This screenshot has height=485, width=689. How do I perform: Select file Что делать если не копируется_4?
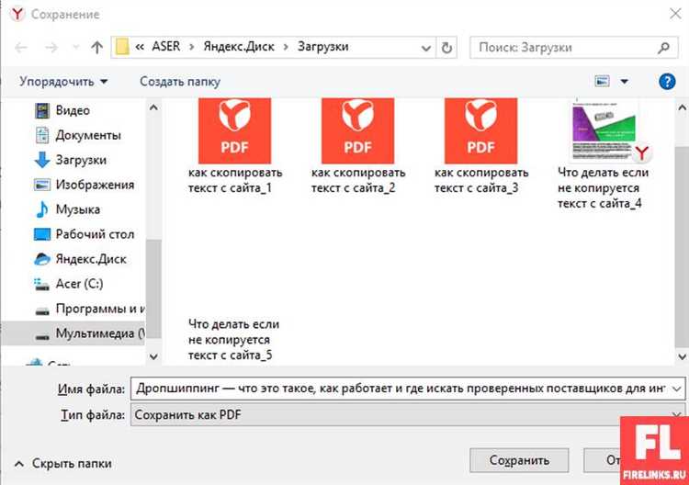(604, 153)
